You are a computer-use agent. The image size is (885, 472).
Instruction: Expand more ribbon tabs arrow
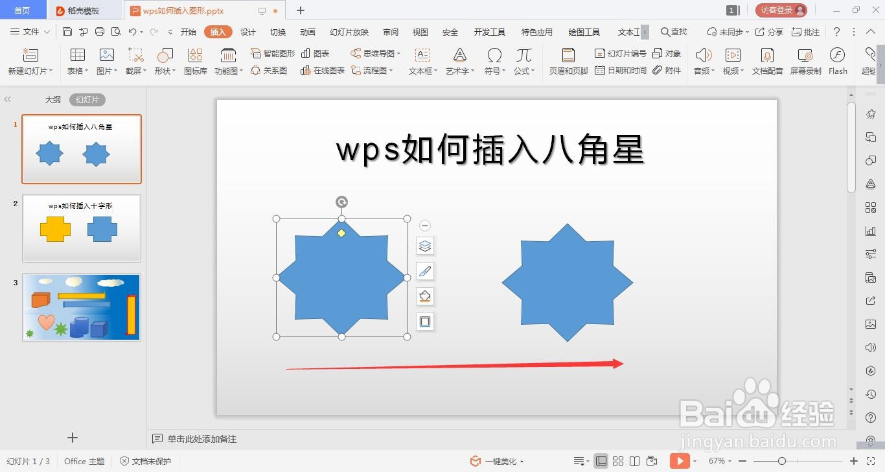pyautogui.click(x=645, y=32)
